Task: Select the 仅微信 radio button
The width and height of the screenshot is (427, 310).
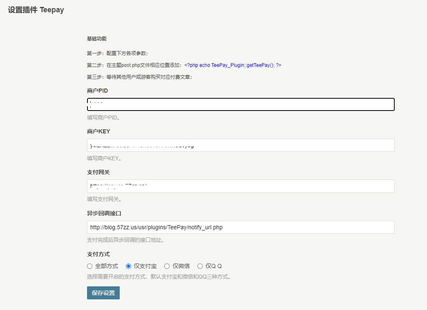Action: tap(167, 266)
